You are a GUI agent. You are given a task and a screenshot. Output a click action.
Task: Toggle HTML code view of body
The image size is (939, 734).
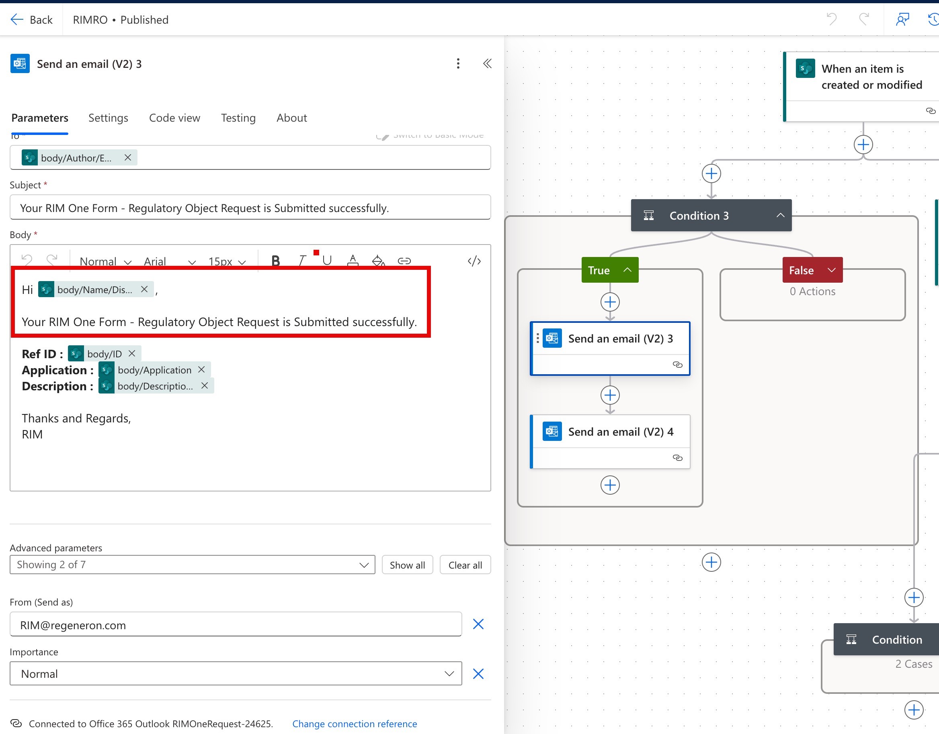pyautogui.click(x=474, y=261)
